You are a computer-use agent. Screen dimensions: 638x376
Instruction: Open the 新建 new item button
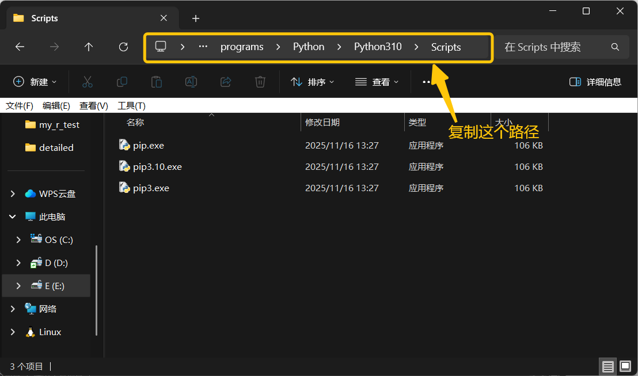tap(35, 82)
